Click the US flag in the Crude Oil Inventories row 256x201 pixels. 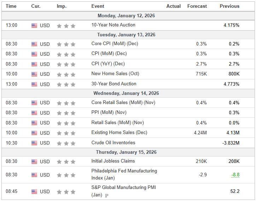click(34, 143)
